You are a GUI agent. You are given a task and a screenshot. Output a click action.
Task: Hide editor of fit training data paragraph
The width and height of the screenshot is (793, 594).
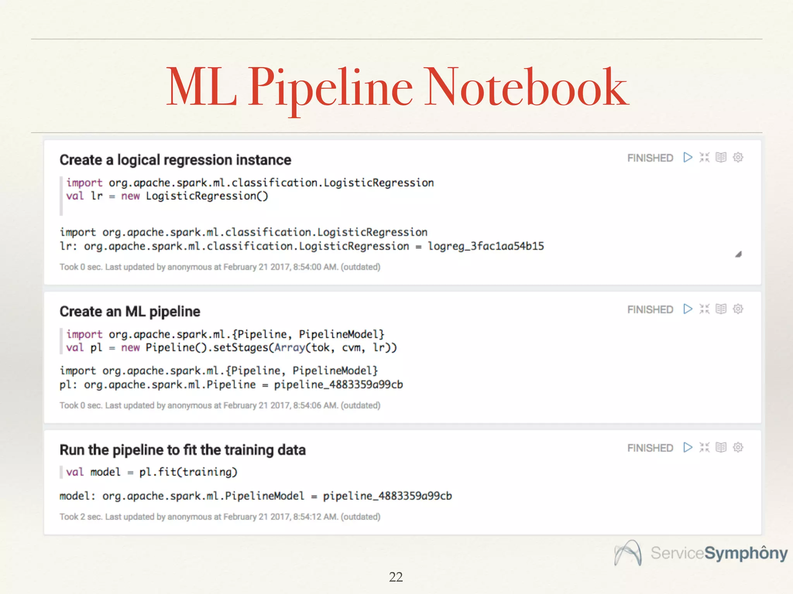(704, 447)
